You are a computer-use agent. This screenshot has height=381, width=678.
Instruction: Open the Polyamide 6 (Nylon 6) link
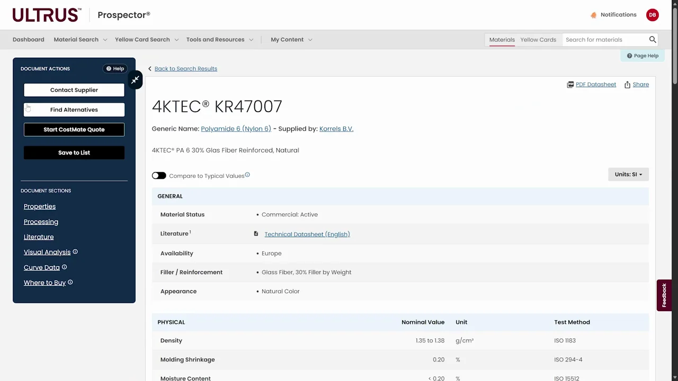point(236,129)
